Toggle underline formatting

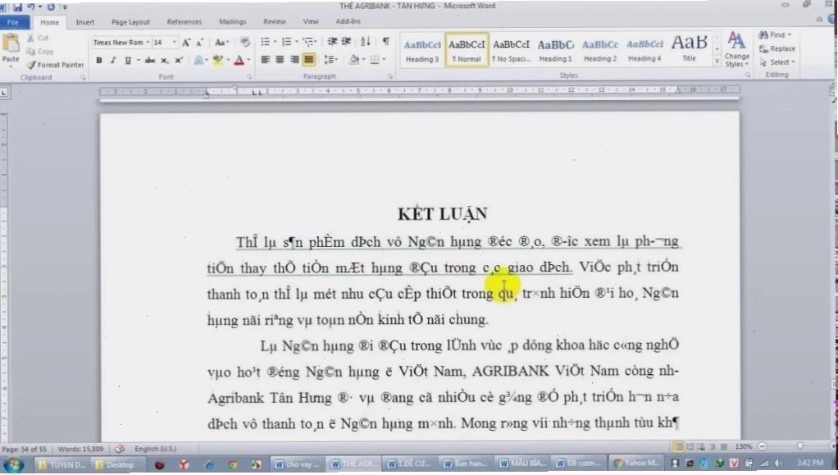pos(128,61)
